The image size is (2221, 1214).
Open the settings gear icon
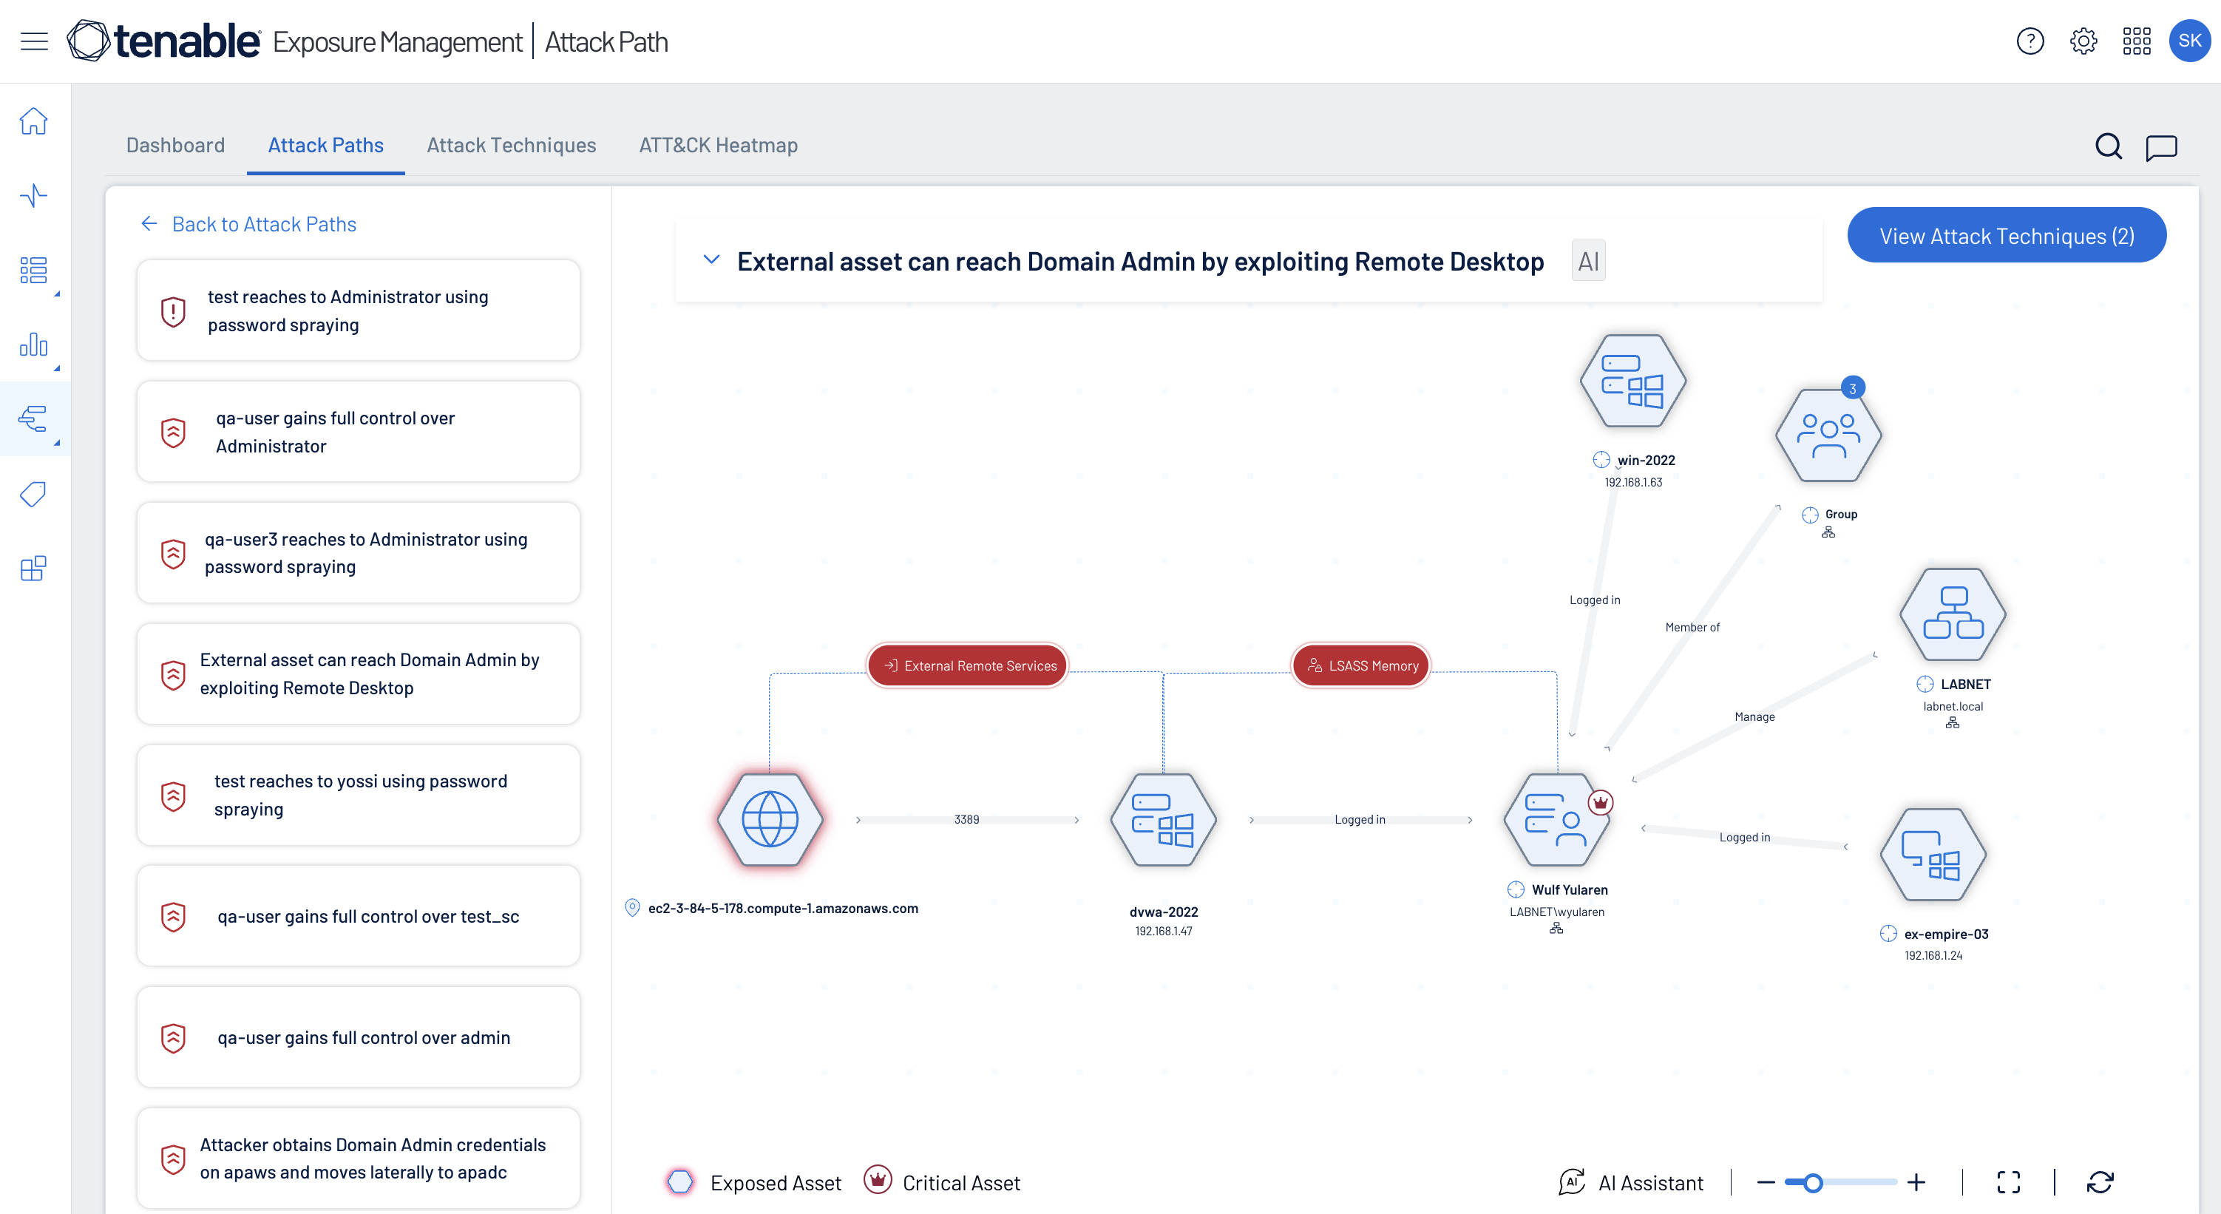tap(2083, 41)
